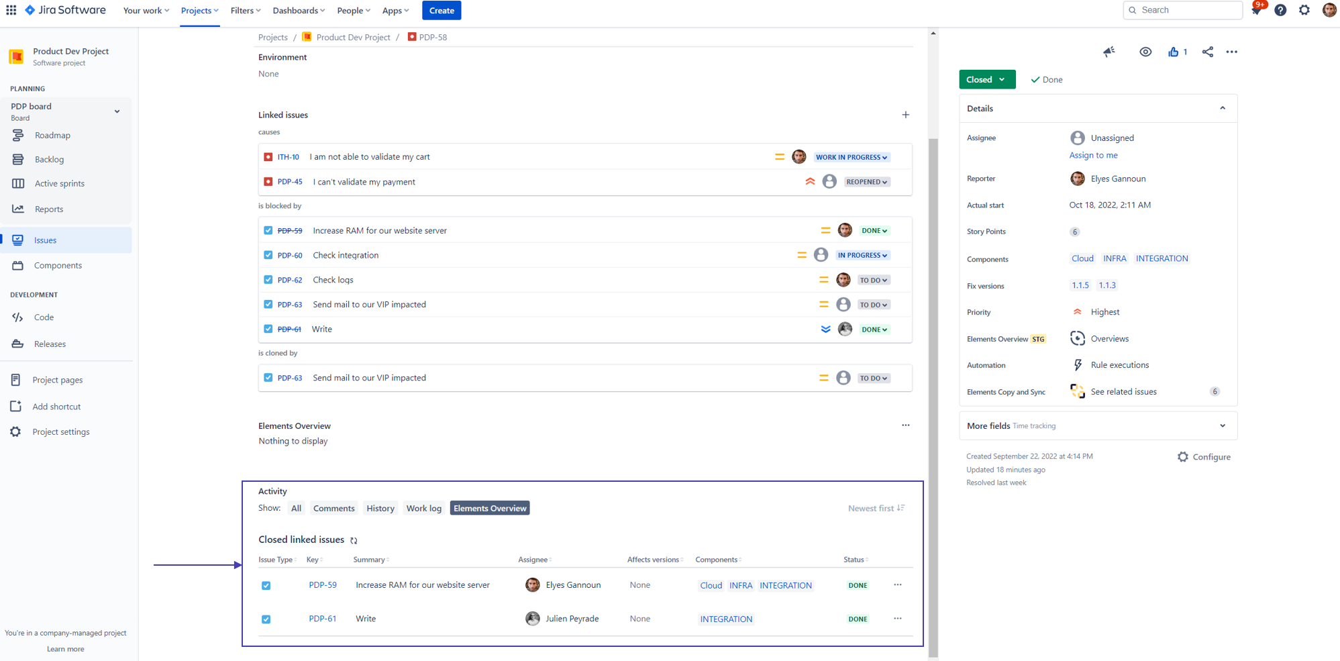Open the help question mark icon

point(1280,10)
